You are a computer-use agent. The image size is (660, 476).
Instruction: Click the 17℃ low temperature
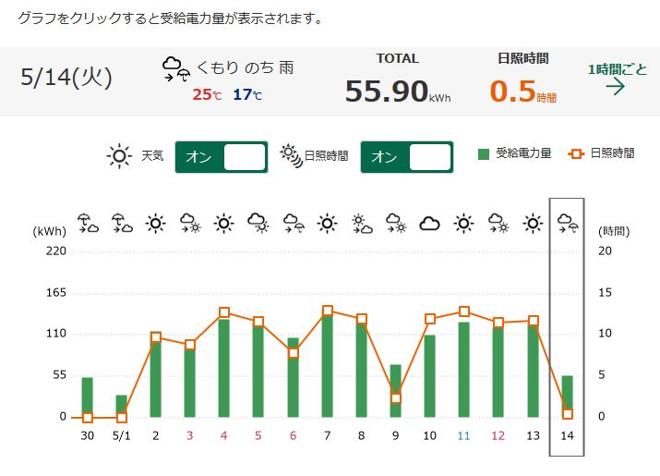(x=247, y=95)
